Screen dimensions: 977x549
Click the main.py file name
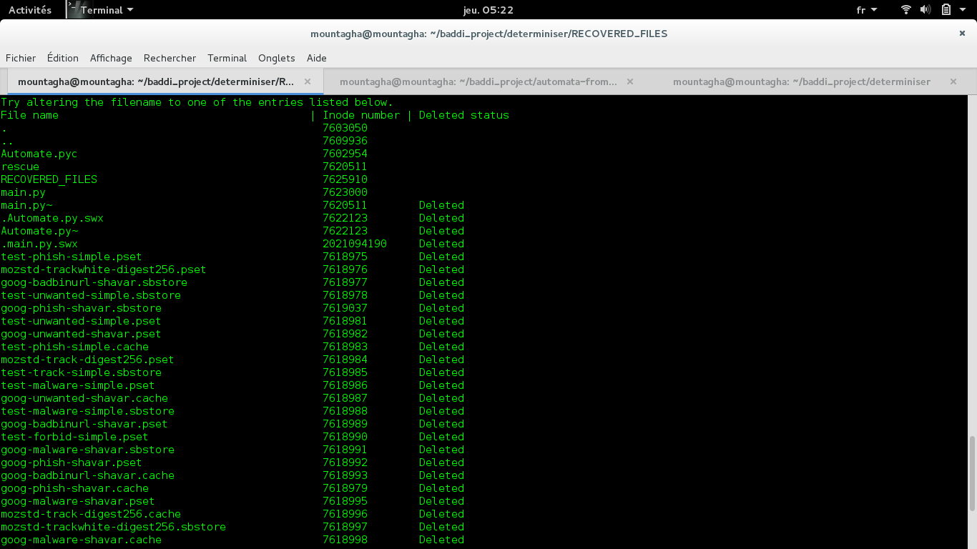pyautogui.click(x=23, y=192)
